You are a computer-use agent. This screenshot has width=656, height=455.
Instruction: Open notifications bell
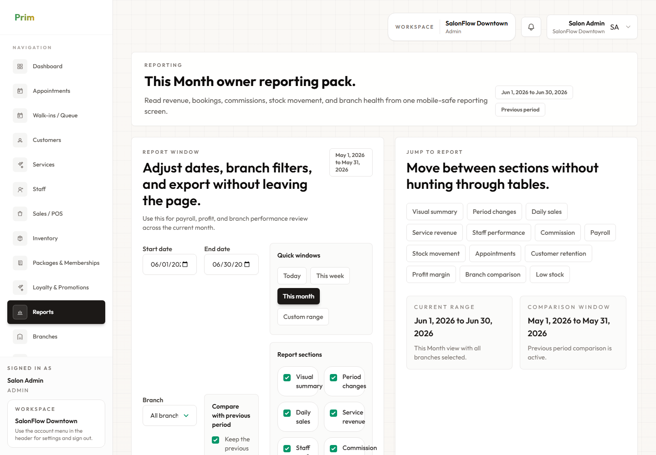click(531, 27)
